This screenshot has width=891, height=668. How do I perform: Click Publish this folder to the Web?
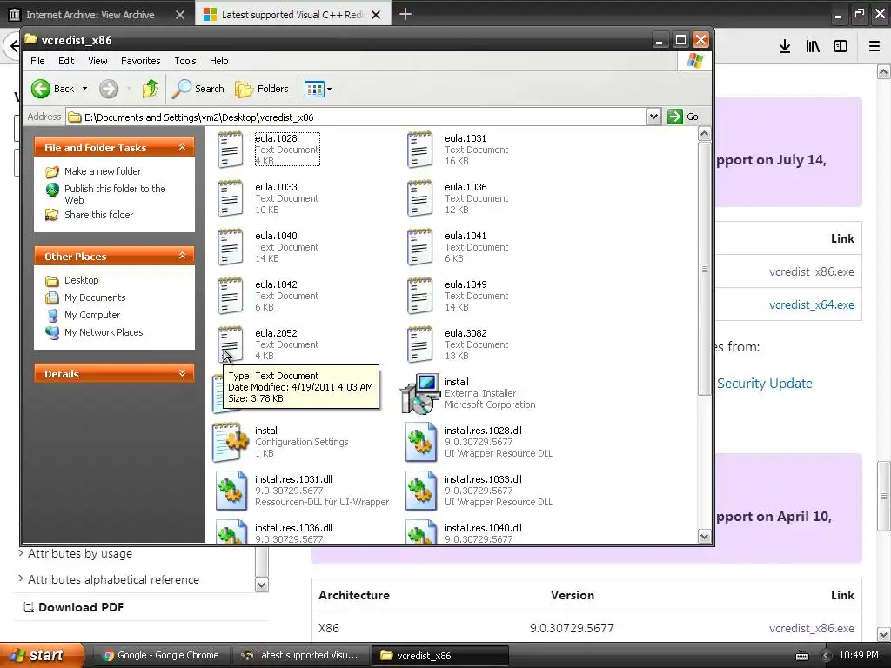(x=115, y=194)
